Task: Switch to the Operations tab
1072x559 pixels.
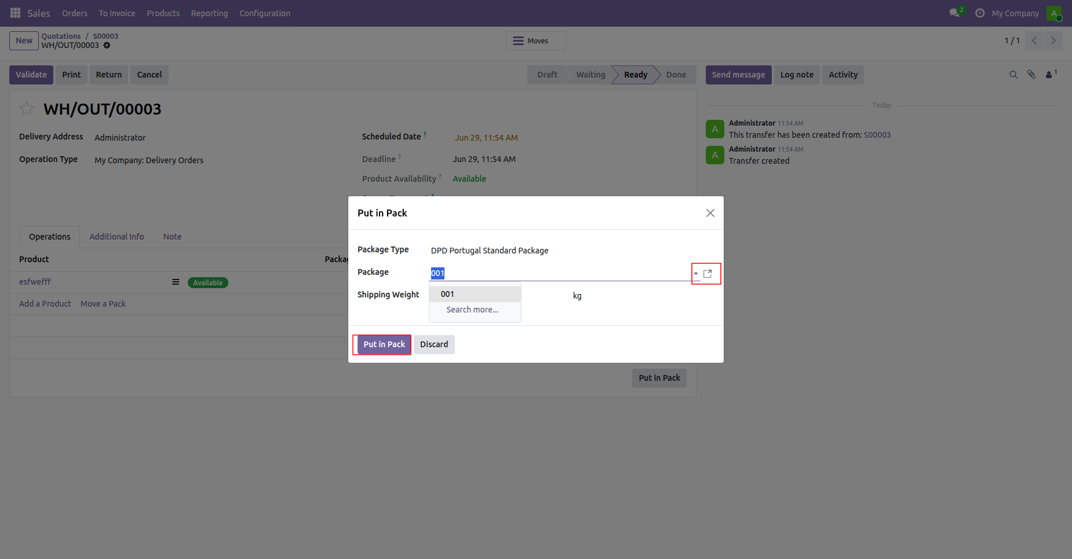Action: [50, 237]
